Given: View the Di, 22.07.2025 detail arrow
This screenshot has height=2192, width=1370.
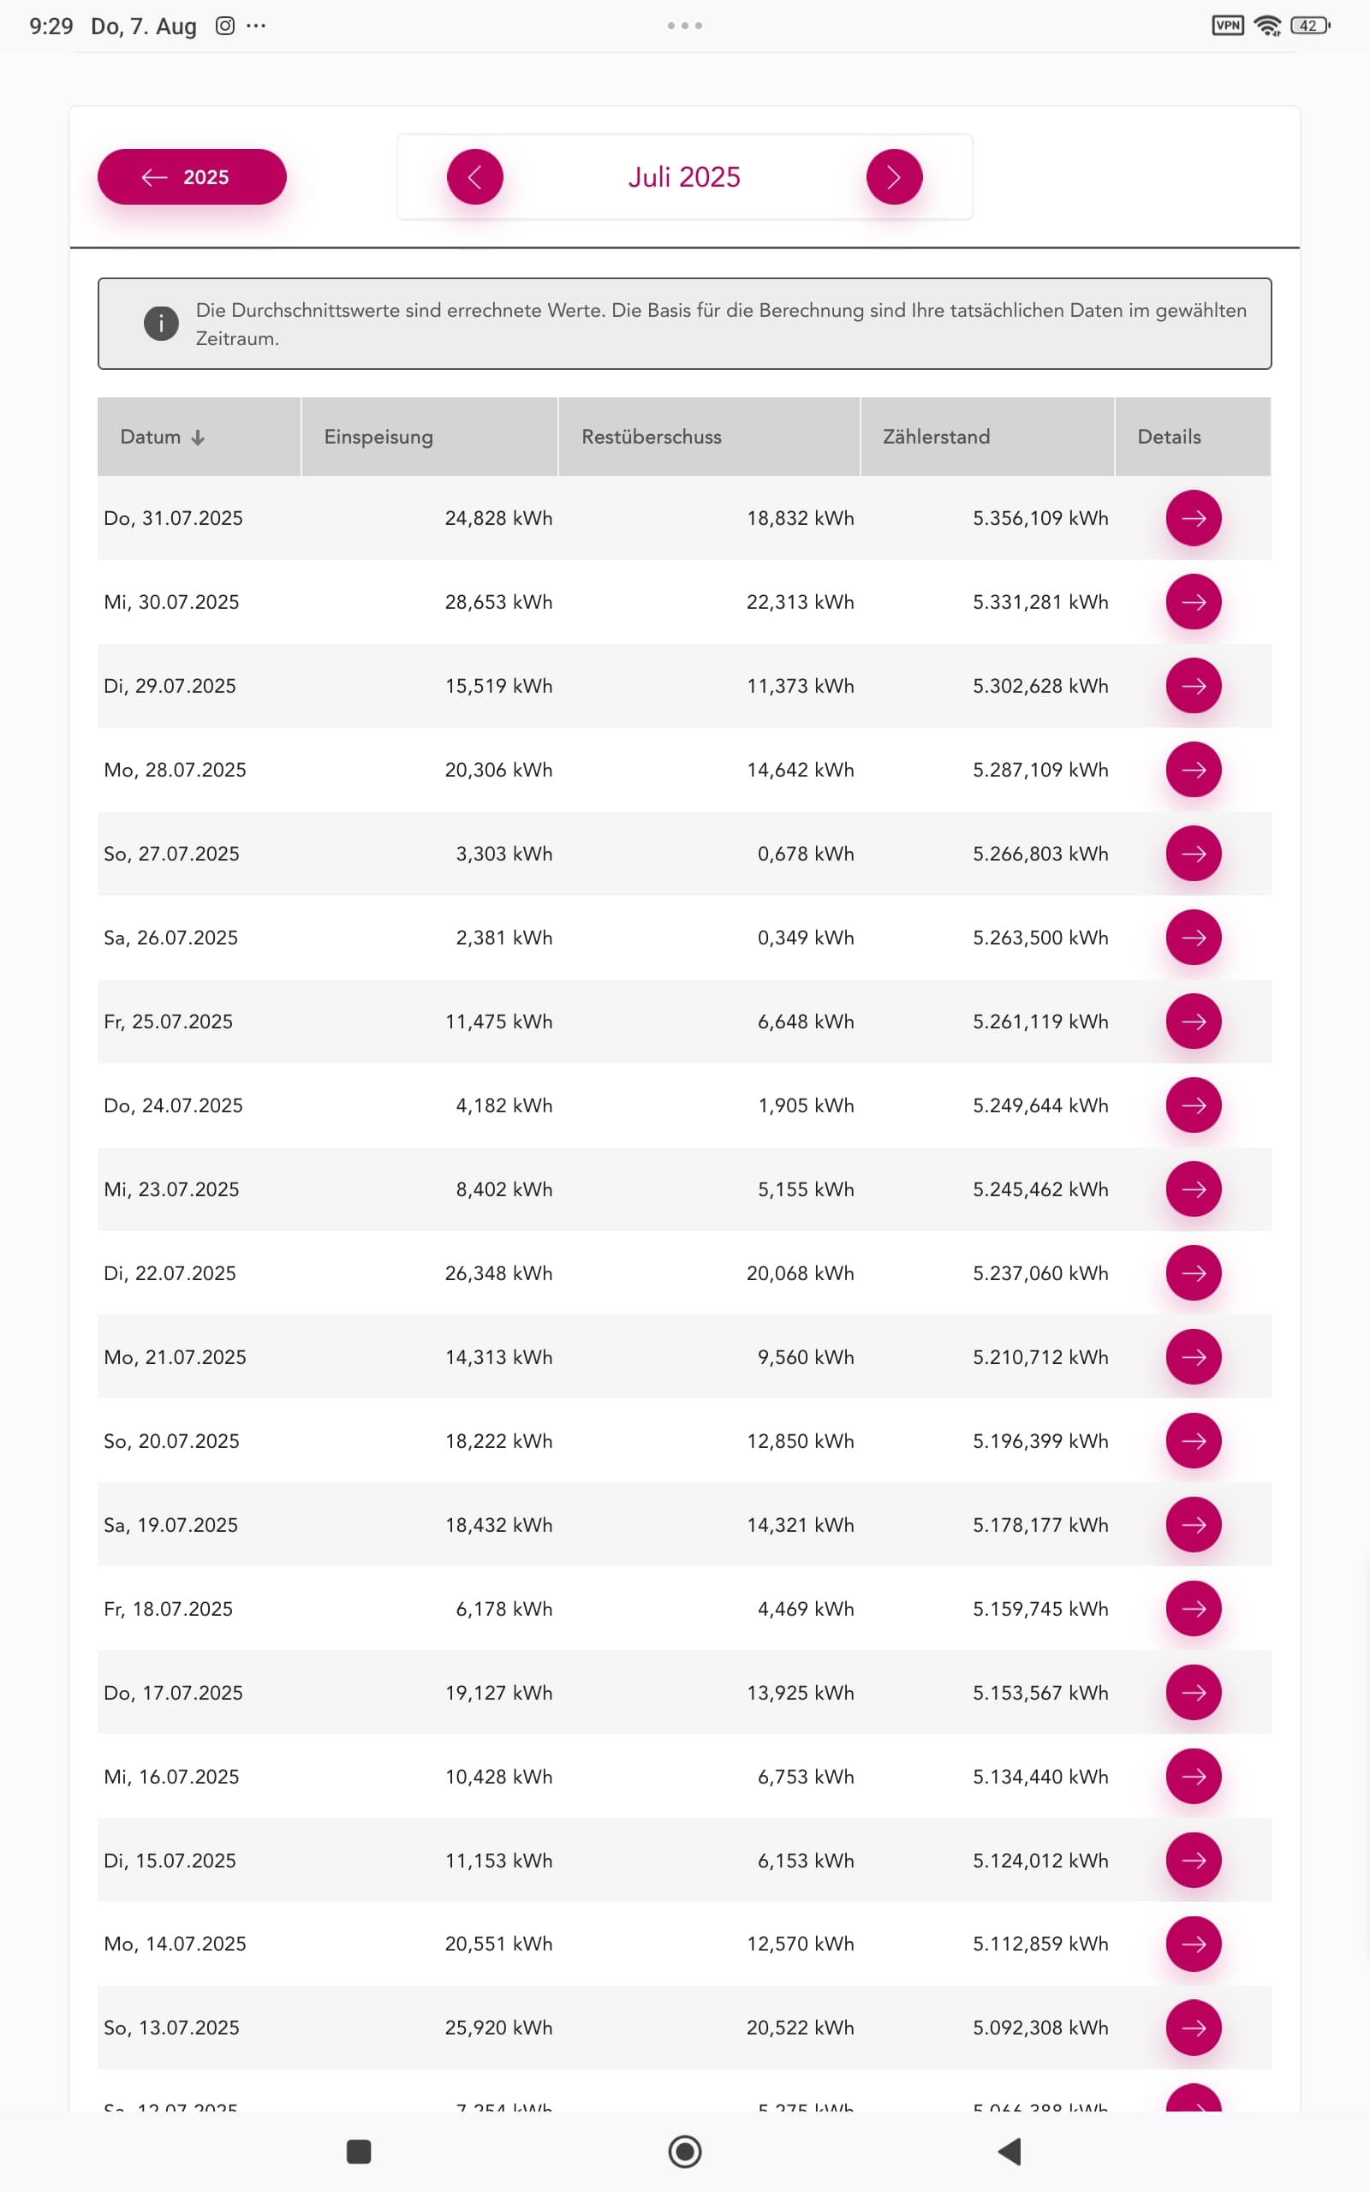Looking at the screenshot, I should click(1193, 1272).
